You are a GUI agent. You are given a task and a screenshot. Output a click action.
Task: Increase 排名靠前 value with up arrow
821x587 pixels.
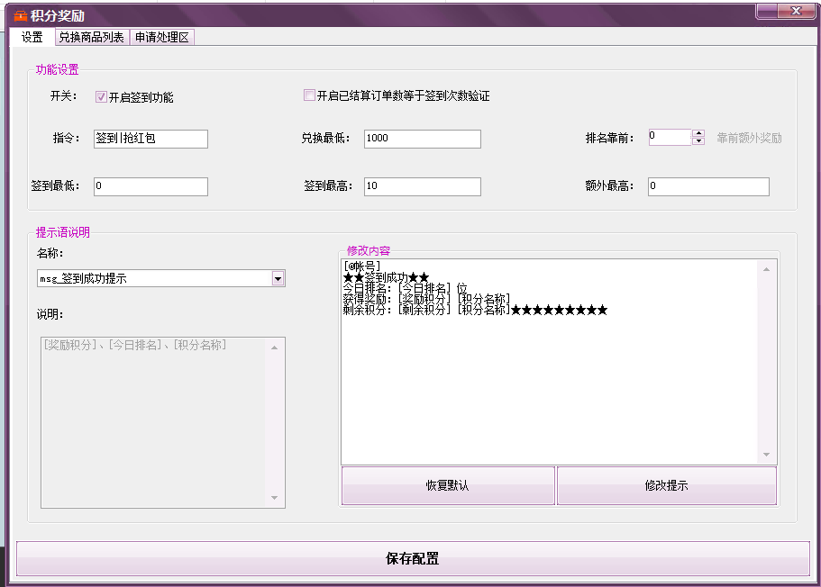[x=698, y=134]
